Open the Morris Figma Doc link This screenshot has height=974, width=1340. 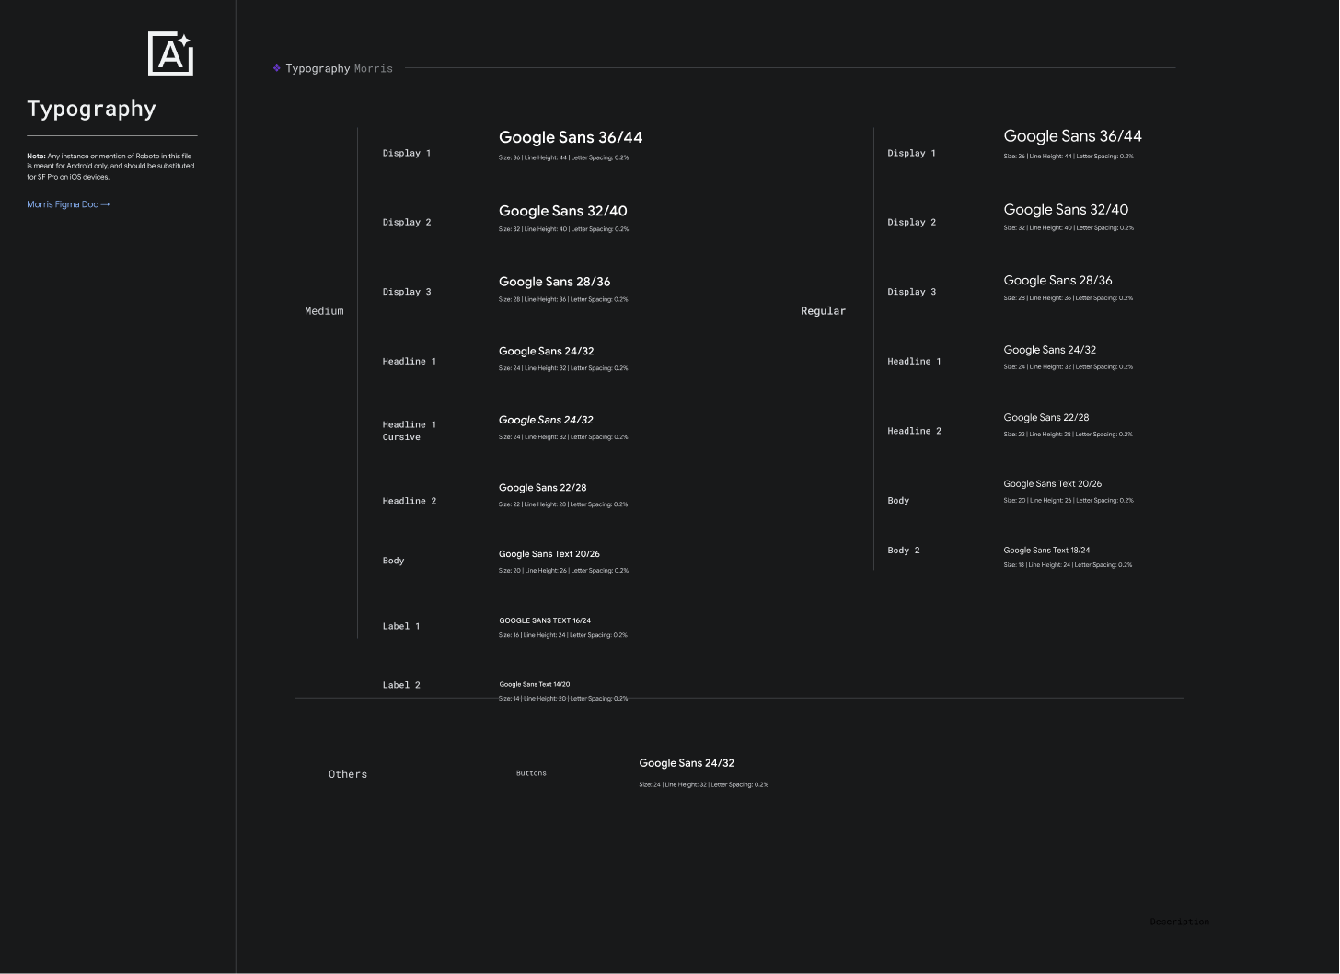[68, 204]
